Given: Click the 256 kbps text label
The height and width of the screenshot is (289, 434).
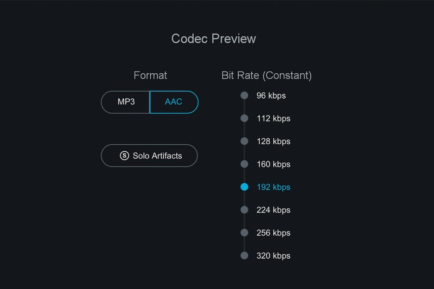Looking at the screenshot, I should (x=273, y=233).
